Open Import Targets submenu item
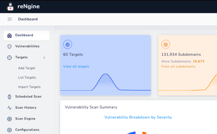This screenshot has width=217, height=134. pyautogui.click(x=29, y=87)
